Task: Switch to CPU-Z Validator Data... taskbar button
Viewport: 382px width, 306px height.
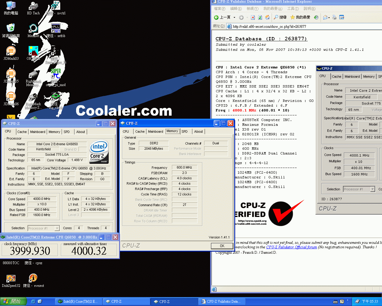Action: click(x=222, y=302)
